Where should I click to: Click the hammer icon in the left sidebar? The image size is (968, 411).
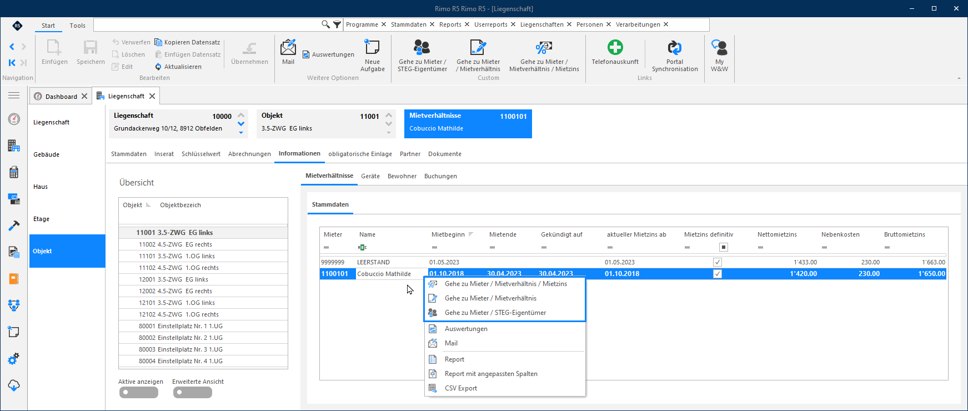click(14, 225)
